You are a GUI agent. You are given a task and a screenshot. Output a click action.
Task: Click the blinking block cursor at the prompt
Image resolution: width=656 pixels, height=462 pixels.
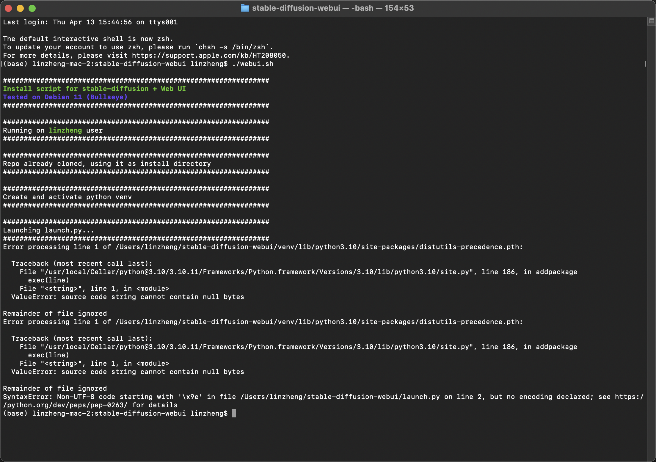(x=234, y=413)
